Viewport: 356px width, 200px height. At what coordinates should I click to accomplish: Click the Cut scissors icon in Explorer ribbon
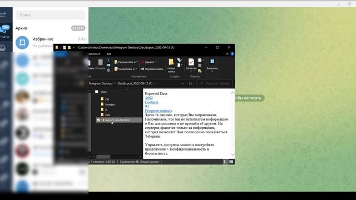108,61
